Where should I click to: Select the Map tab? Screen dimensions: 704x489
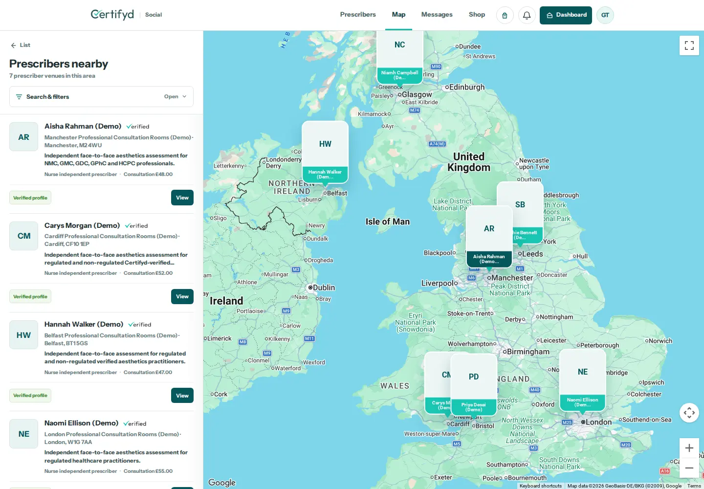click(398, 15)
